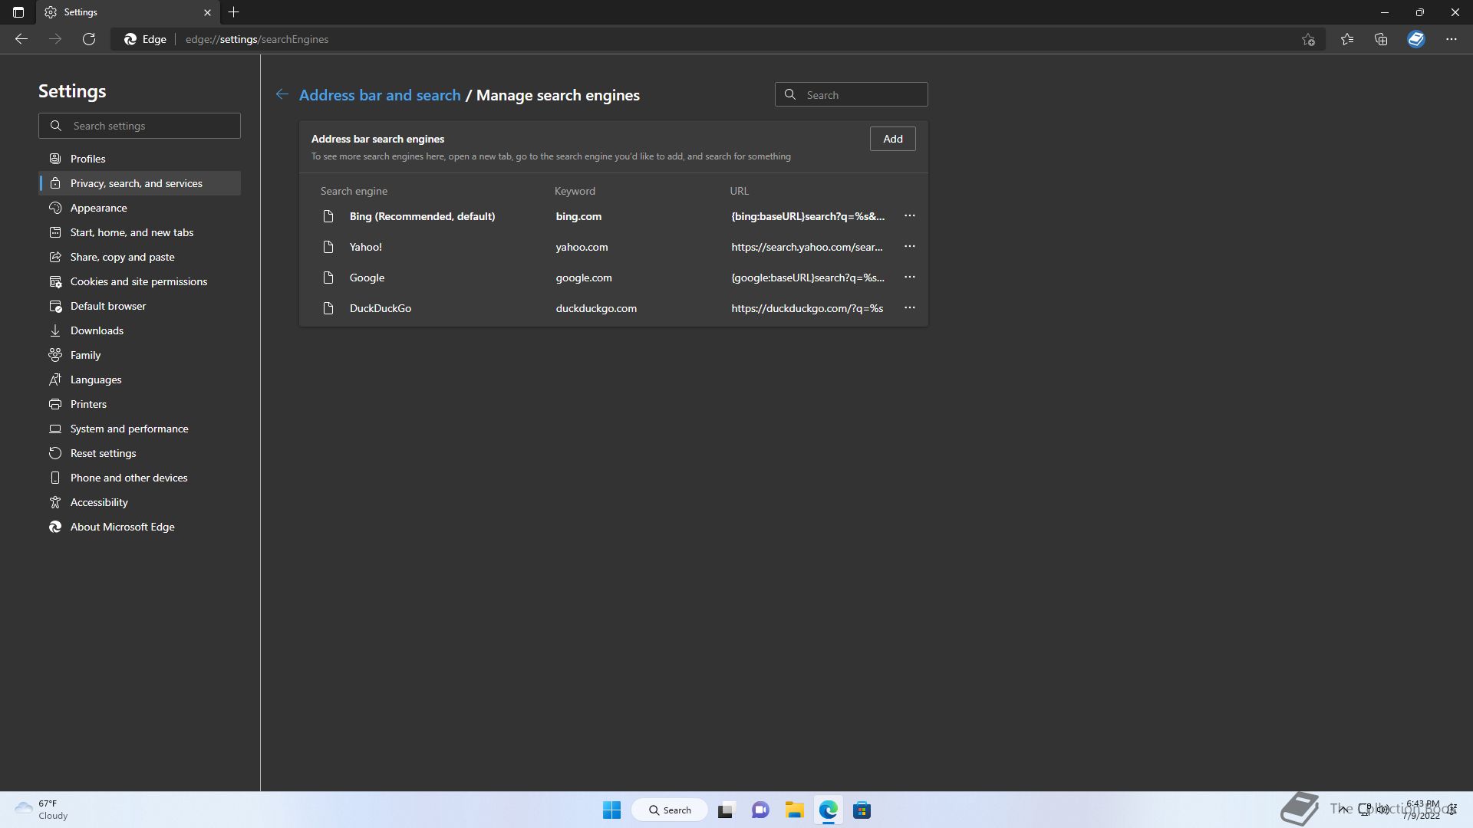Click the https://duckduckgo.com/?q=%s URL cell

click(807, 308)
